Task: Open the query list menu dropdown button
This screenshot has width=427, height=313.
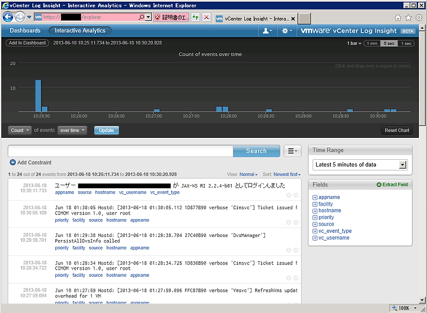Action: (x=292, y=151)
